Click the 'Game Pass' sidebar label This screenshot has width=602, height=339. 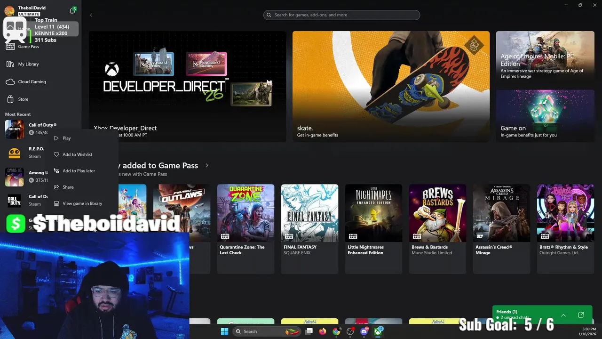[29, 47]
